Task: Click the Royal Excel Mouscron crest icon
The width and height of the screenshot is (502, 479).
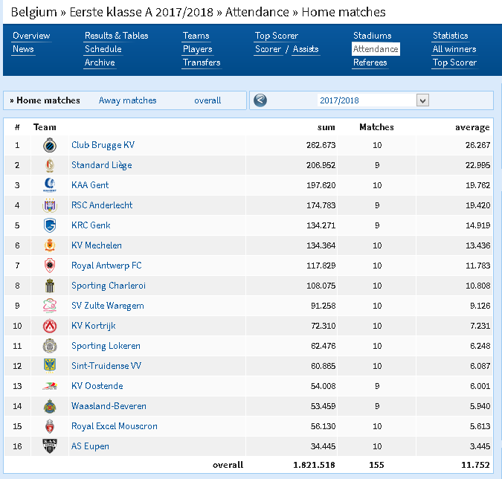Action: point(50,426)
